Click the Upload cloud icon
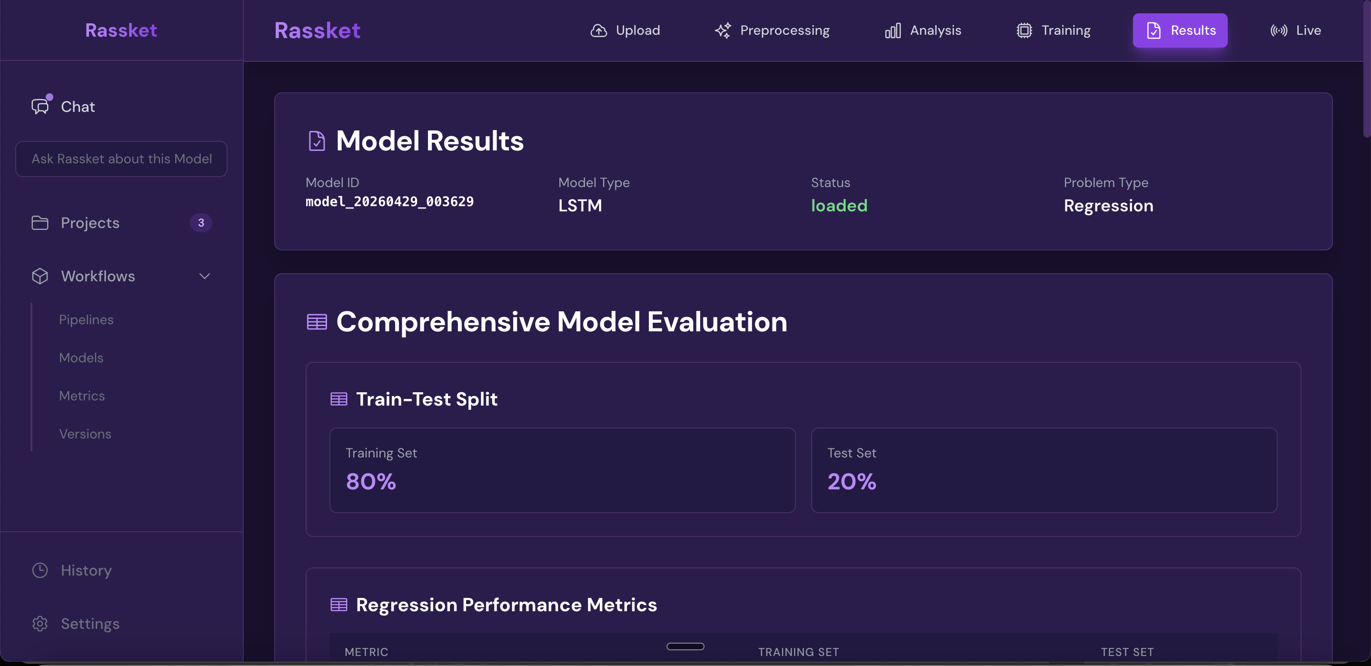 pos(599,30)
